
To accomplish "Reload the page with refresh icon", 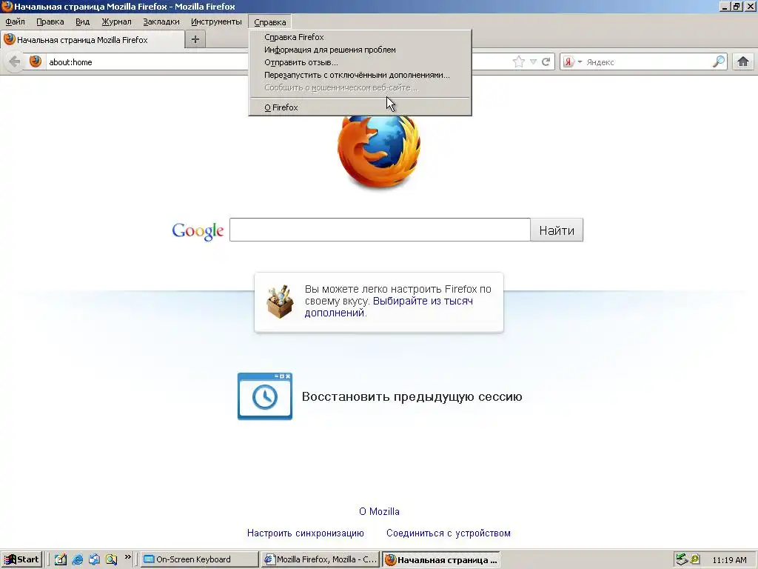I will click(x=546, y=61).
